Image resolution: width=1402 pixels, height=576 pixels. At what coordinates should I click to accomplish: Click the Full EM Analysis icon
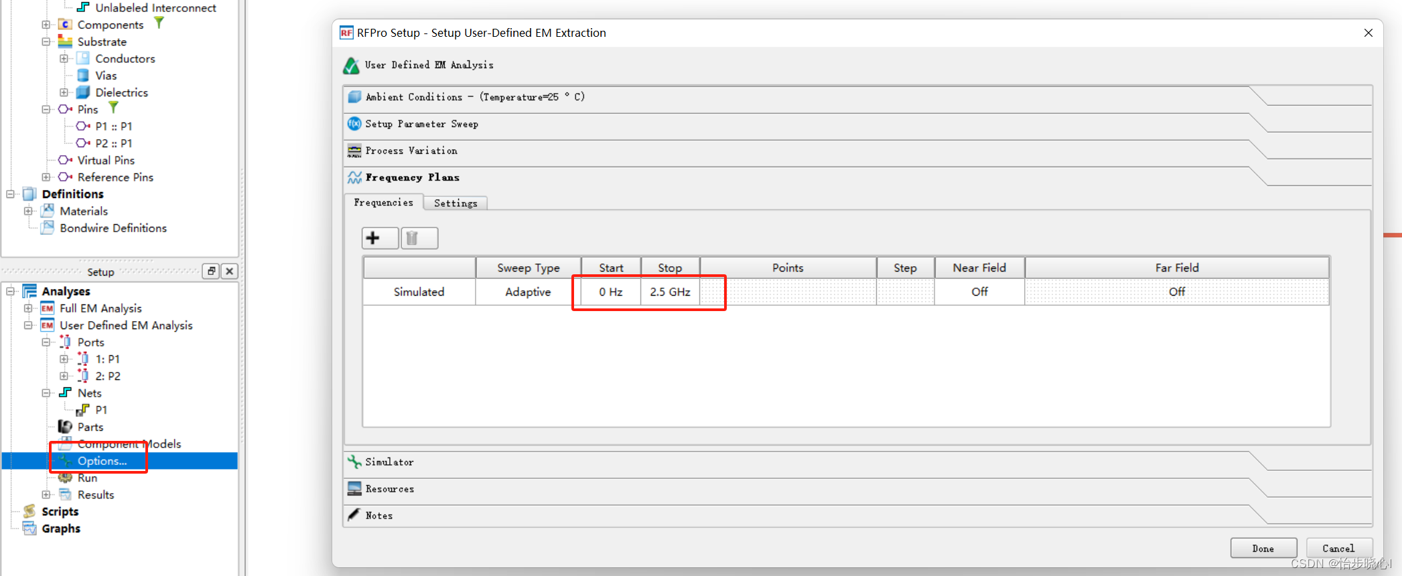(x=48, y=308)
